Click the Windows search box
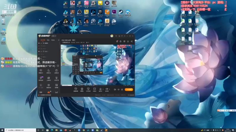The image size is (236, 132). [x=20, y=130]
